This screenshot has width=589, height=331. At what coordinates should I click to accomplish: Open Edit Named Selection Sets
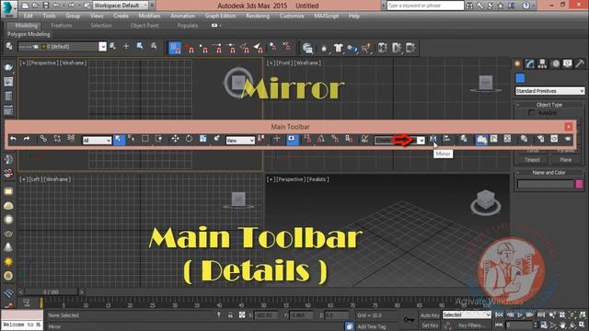pyautogui.click(x=364, y=139)
